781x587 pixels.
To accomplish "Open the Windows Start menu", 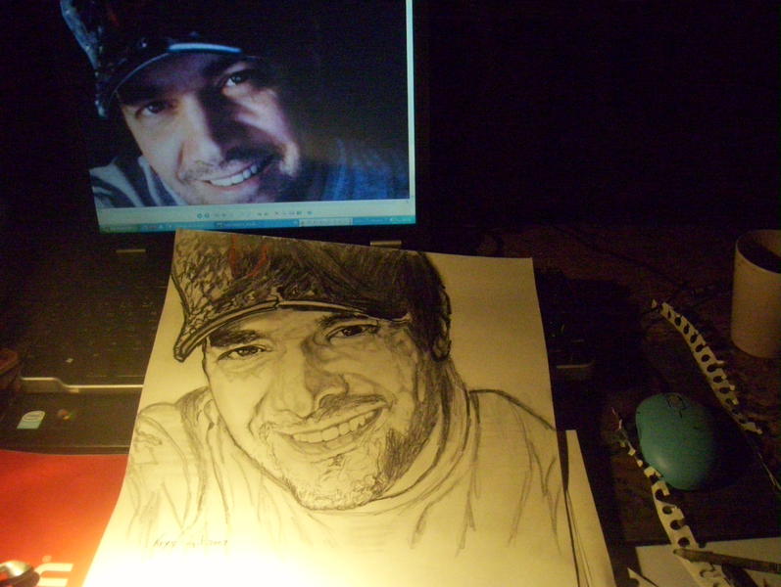I will (x=116, y=228).
